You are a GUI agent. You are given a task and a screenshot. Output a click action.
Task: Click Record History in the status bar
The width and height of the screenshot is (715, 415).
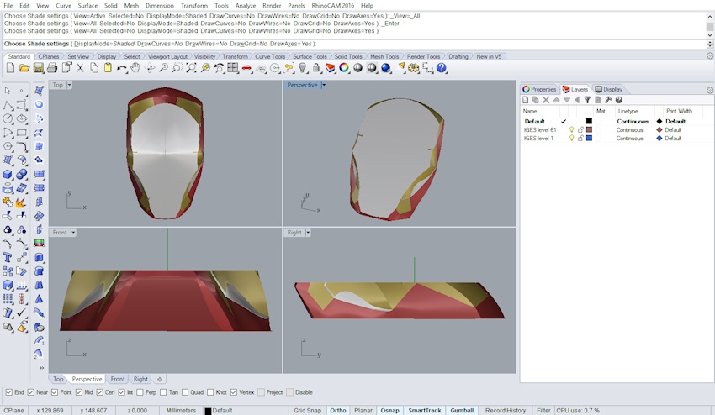click(506, 411)
